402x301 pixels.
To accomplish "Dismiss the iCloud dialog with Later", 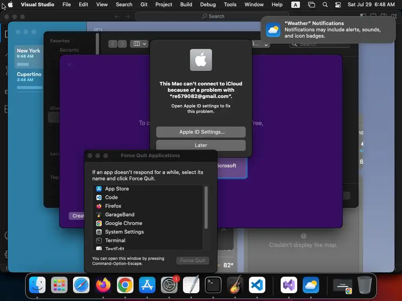I will [x=201, y=145].
